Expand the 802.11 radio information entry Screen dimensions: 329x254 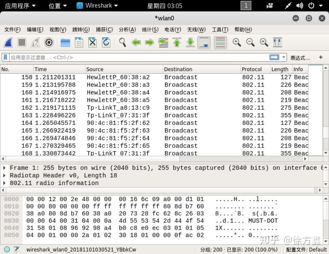4,183
